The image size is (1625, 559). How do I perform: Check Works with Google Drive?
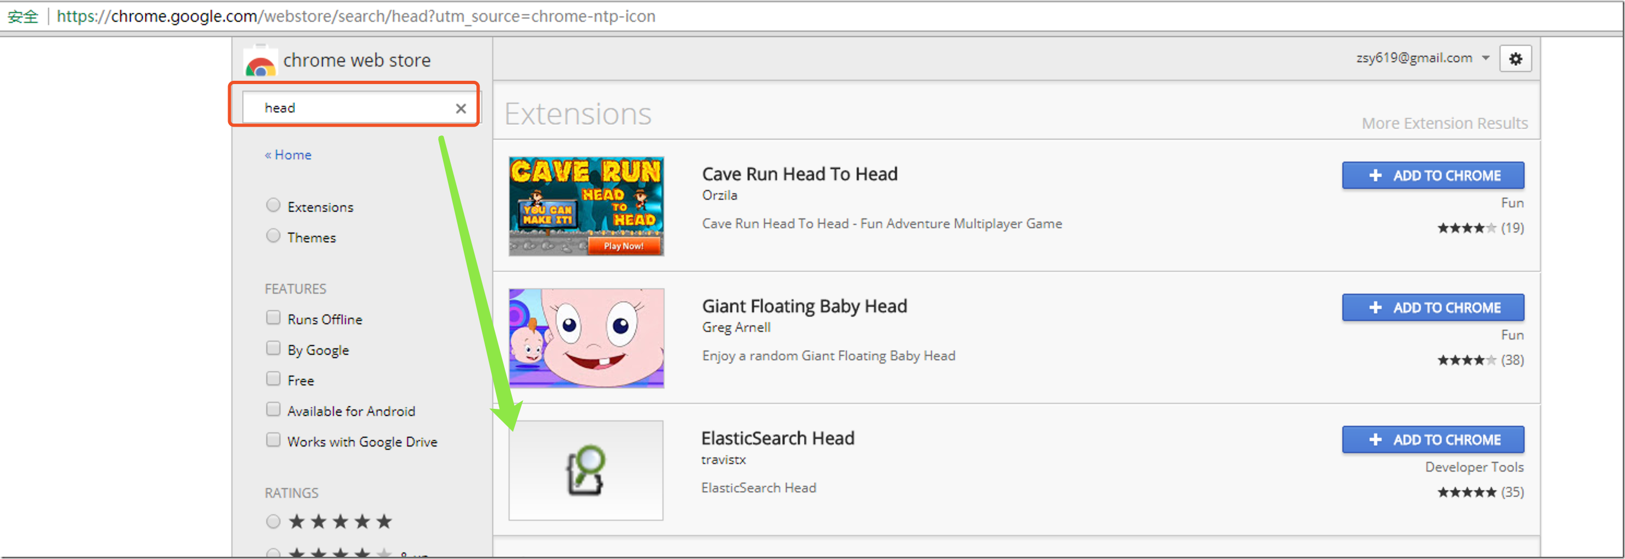coord(272,440)
